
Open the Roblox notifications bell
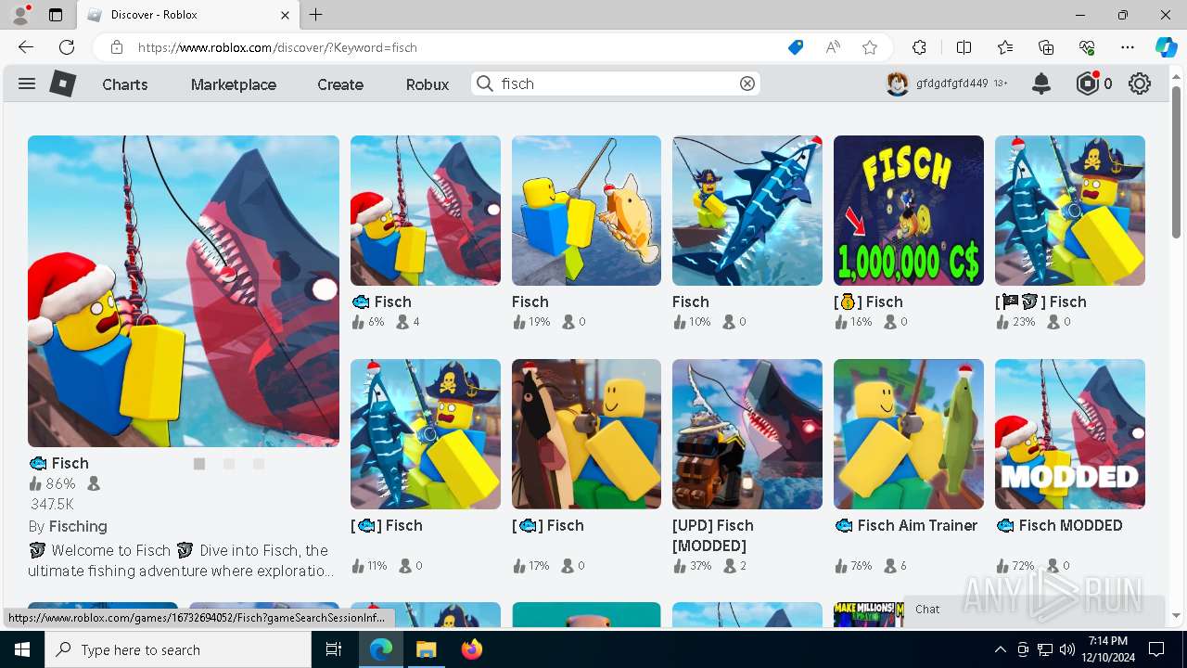pos(1041,83)
